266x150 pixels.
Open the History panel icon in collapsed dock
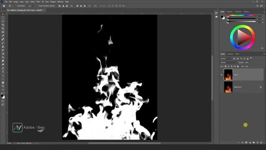(x=216, y=13)
